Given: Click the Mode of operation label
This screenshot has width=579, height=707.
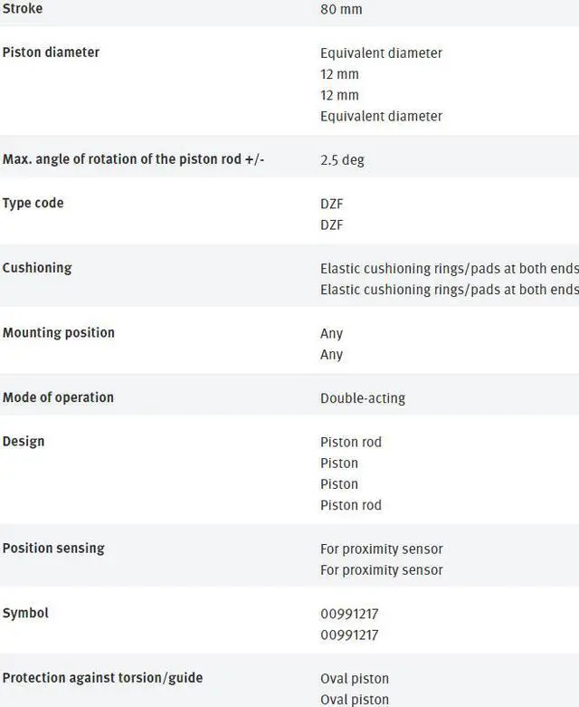Looking at the screenshot, I should (58, 397).
